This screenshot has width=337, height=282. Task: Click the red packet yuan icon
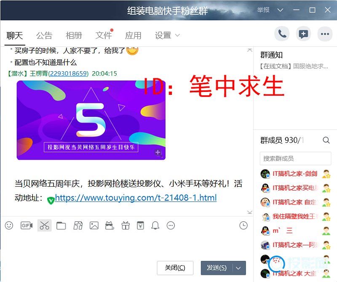[x=140, y=226]
